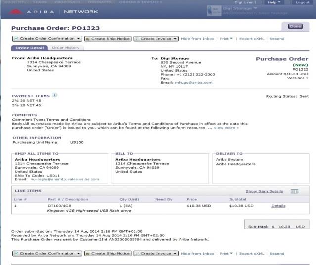Open Create Invoice dropdown in bottom toolbar

[156, 253]
